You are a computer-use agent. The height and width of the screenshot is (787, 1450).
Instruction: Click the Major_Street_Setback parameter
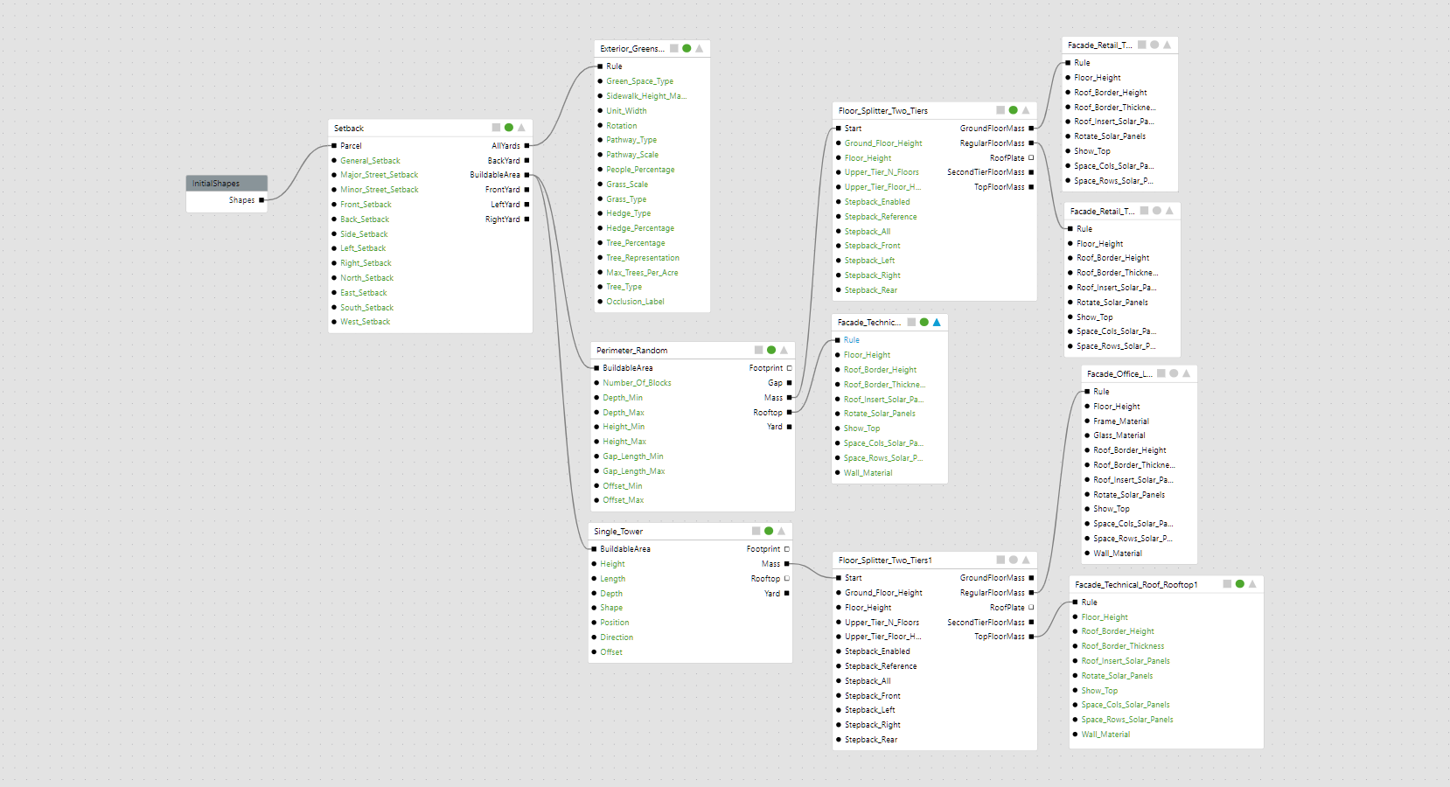coord(380,175)
